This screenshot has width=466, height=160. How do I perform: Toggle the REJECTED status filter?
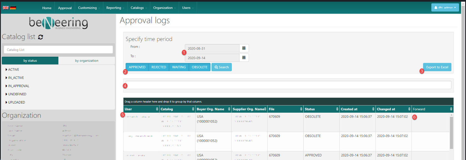(x=159, y=67)
